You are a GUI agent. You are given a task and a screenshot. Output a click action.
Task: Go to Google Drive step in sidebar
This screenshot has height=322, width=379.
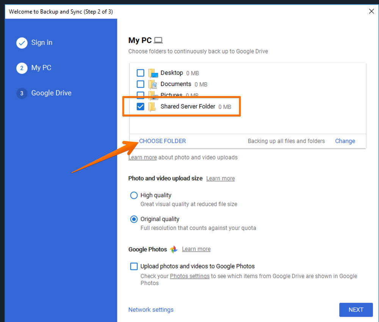tap(51, 93)
